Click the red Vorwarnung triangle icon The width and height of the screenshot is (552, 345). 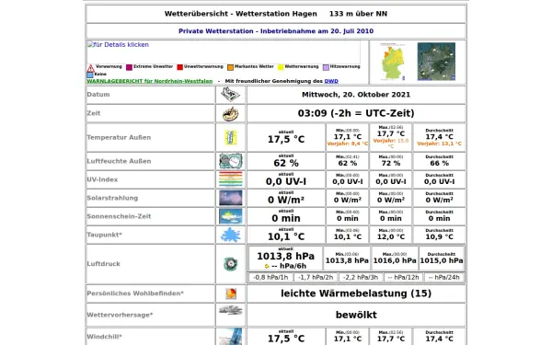90,67
